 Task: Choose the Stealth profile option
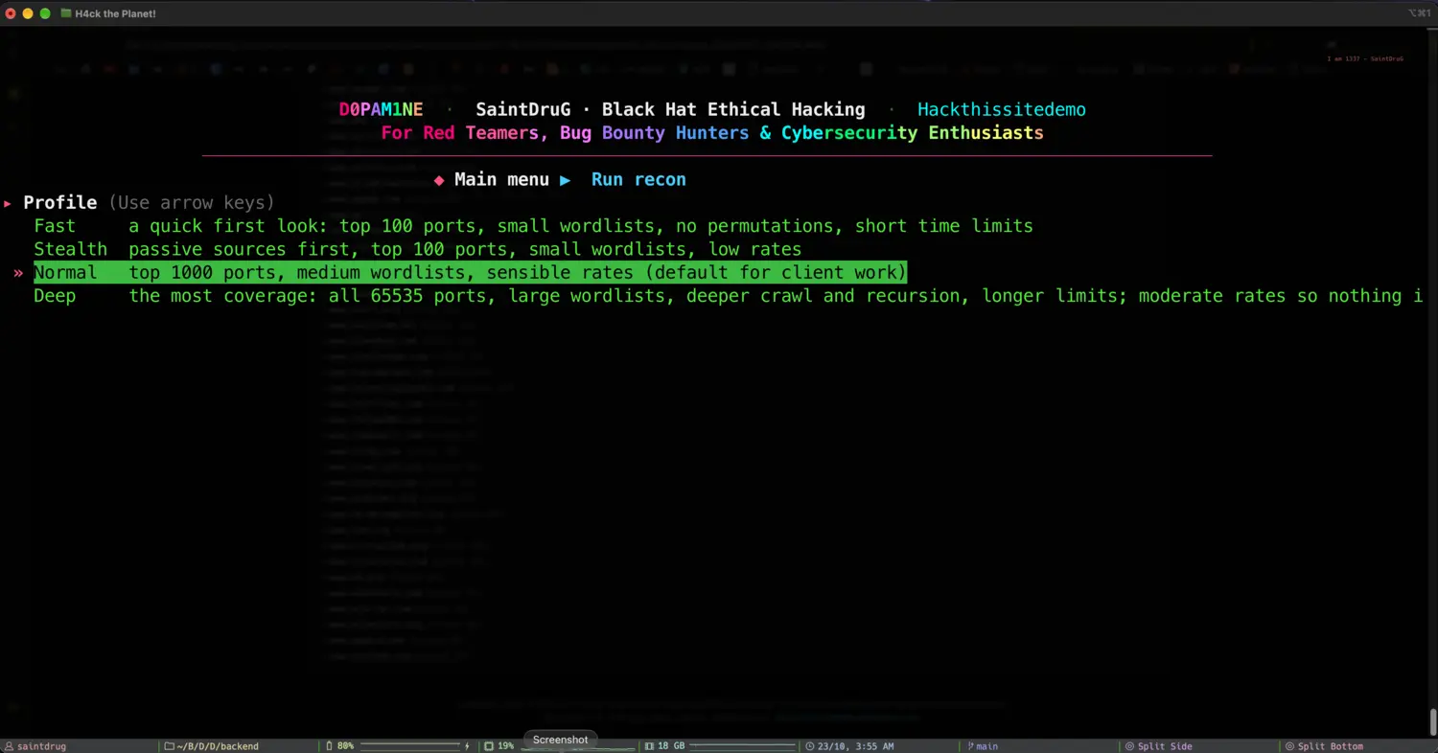[417, 249]
